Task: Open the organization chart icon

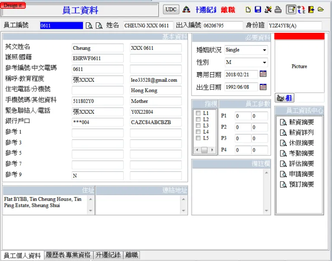Action: coord(186,10)
